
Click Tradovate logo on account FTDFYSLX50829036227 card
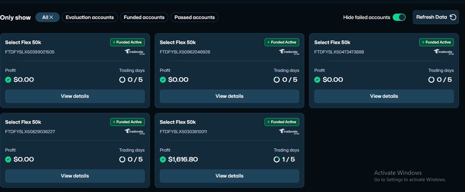tap(134, 131)
